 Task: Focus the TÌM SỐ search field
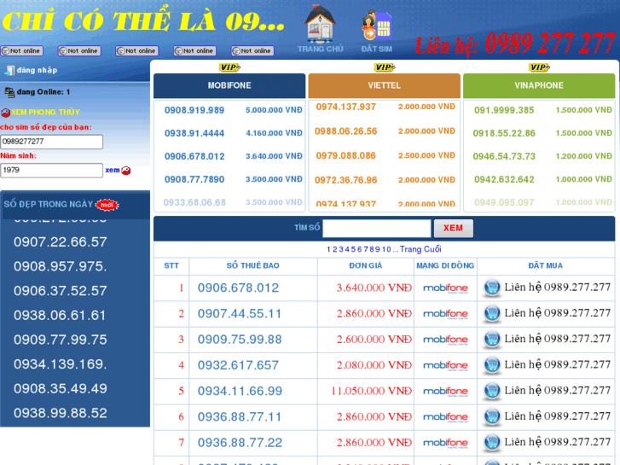pyautogui.click(x=376, y=229)
